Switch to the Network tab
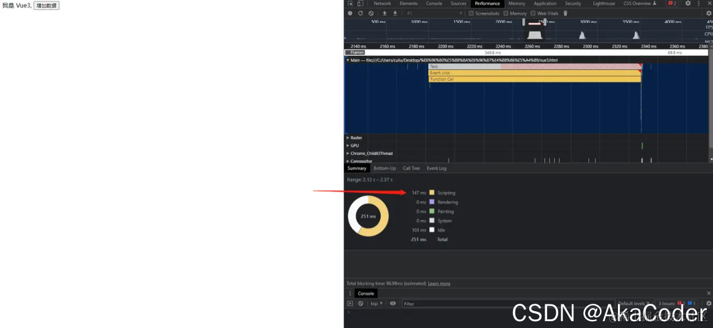 tap(383, 3)
